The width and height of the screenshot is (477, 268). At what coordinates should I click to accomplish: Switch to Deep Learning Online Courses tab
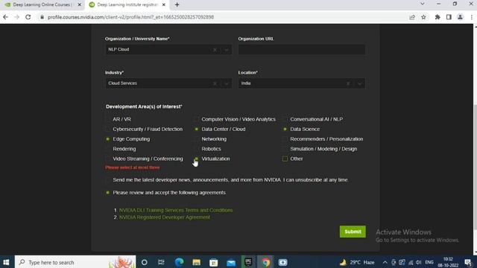42,4
